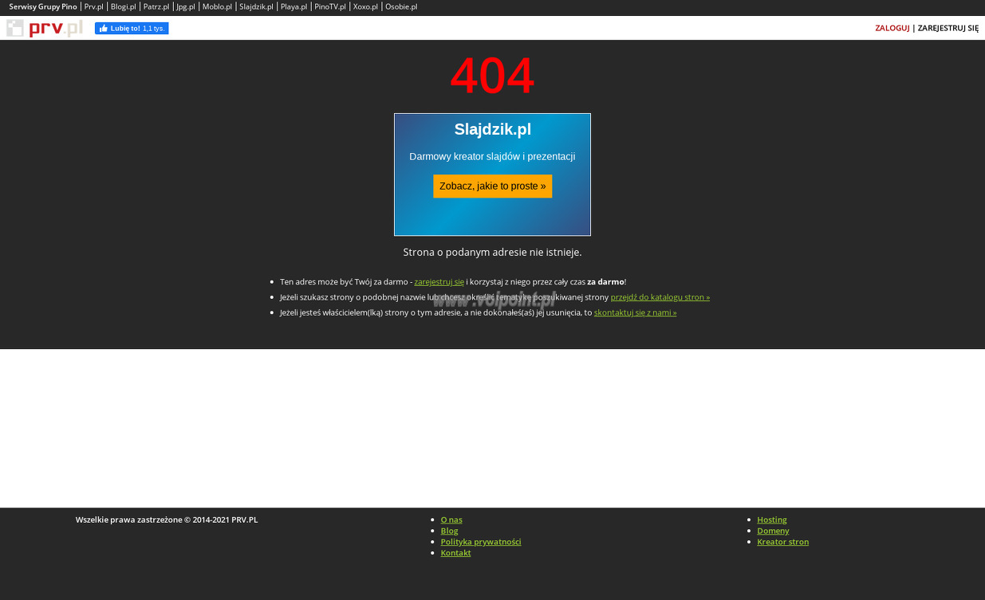Click the 'Wszelkie prawa zastrzeżone' copyright text

coord(167,520)
